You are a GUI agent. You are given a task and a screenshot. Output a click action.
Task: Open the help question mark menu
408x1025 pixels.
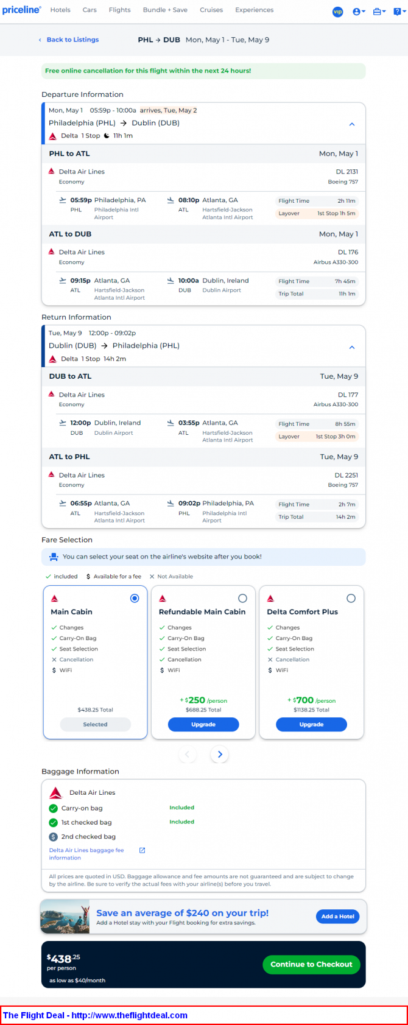(x=398, y=12)
